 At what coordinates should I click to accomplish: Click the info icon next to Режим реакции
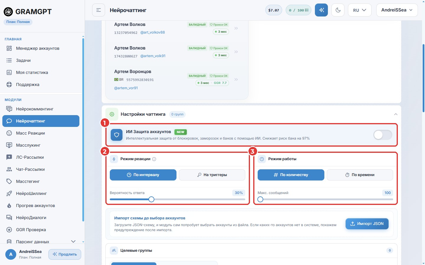[x=154, y=159]
